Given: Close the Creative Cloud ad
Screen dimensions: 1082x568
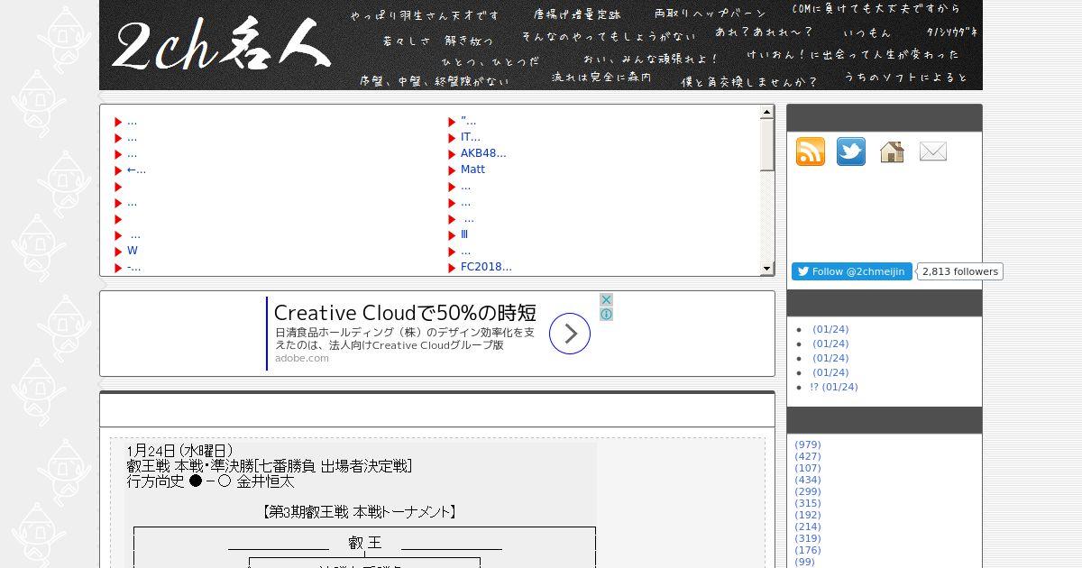Looking at the screenshot, I should (607, 299).
